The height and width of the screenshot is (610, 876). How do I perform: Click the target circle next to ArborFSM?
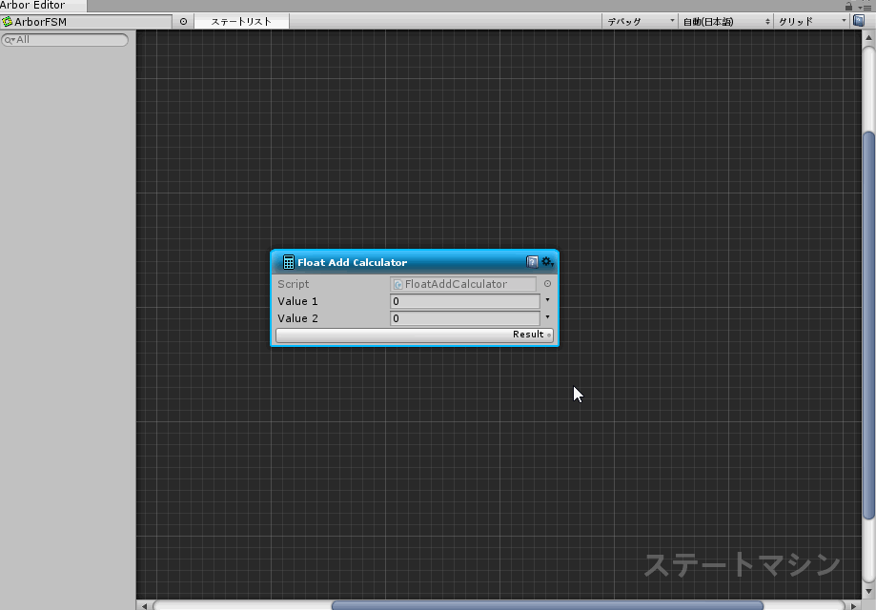(183, 21)
